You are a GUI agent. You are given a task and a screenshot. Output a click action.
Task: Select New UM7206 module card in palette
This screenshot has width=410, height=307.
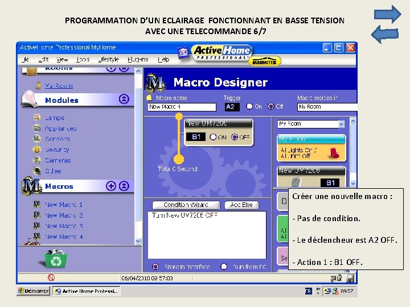click(311, 177)
